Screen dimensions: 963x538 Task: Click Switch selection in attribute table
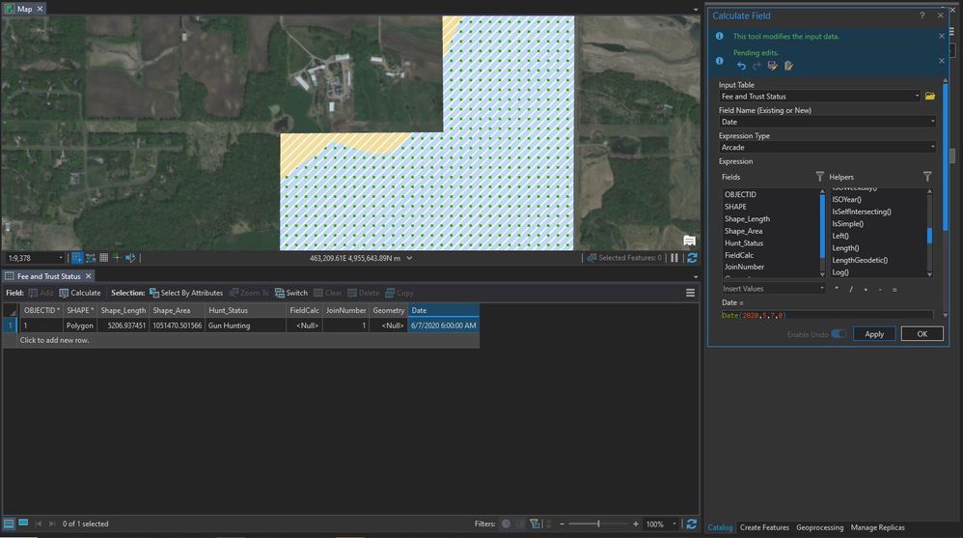pos(290,293)
